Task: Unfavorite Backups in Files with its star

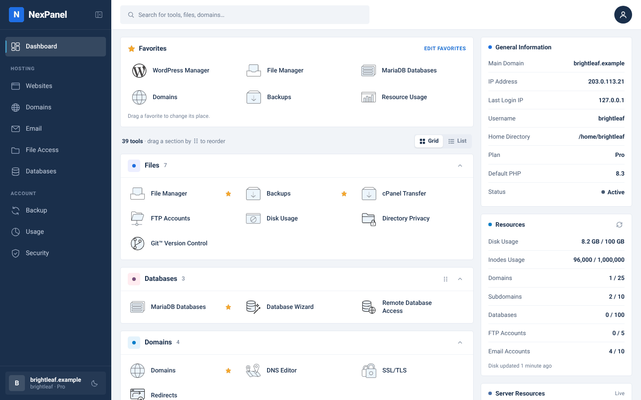Action: 344,194
